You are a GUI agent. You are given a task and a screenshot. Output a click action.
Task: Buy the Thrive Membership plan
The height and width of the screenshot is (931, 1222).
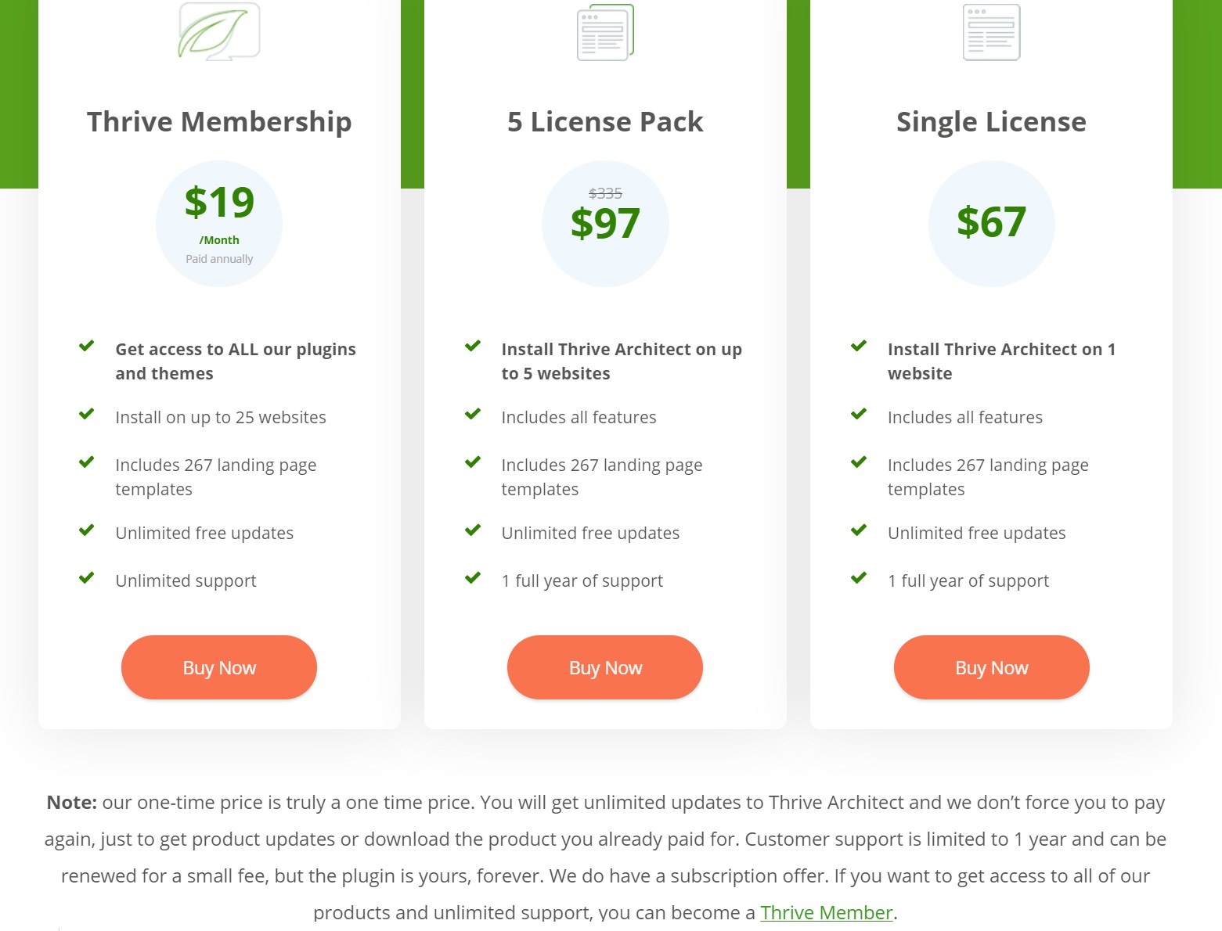(x=219, y=667)
